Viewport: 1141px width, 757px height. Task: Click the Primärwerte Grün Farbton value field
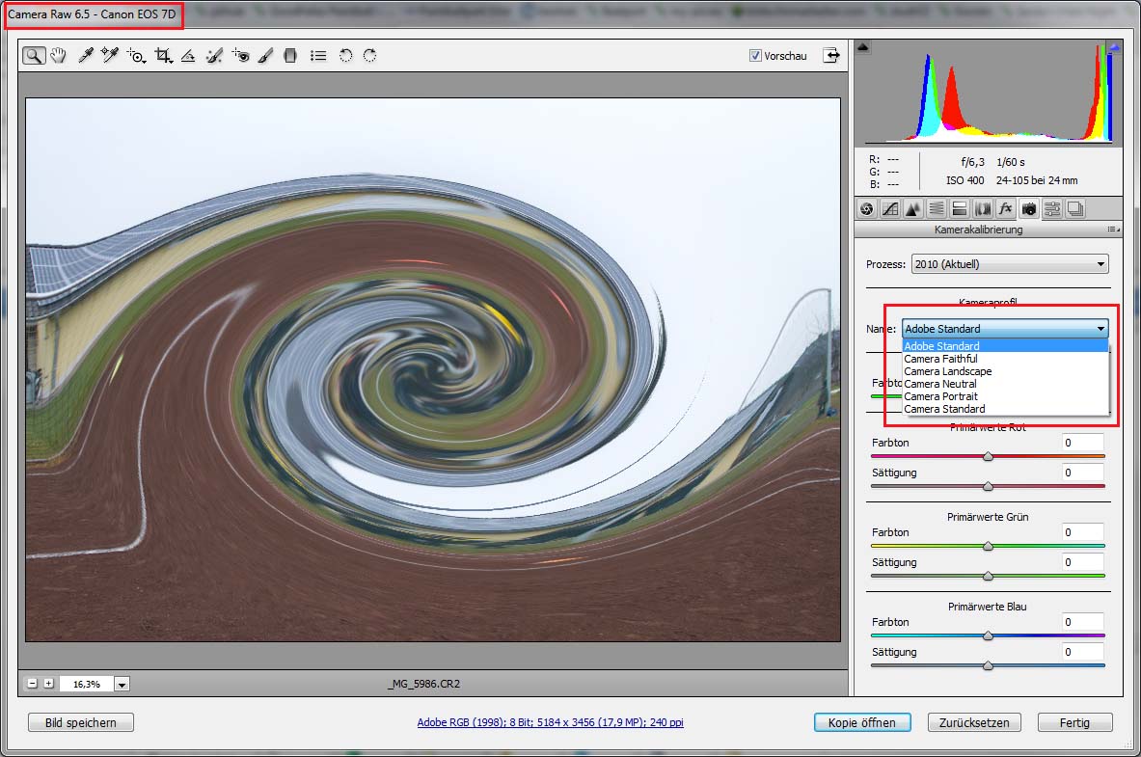coord(1082,532)
